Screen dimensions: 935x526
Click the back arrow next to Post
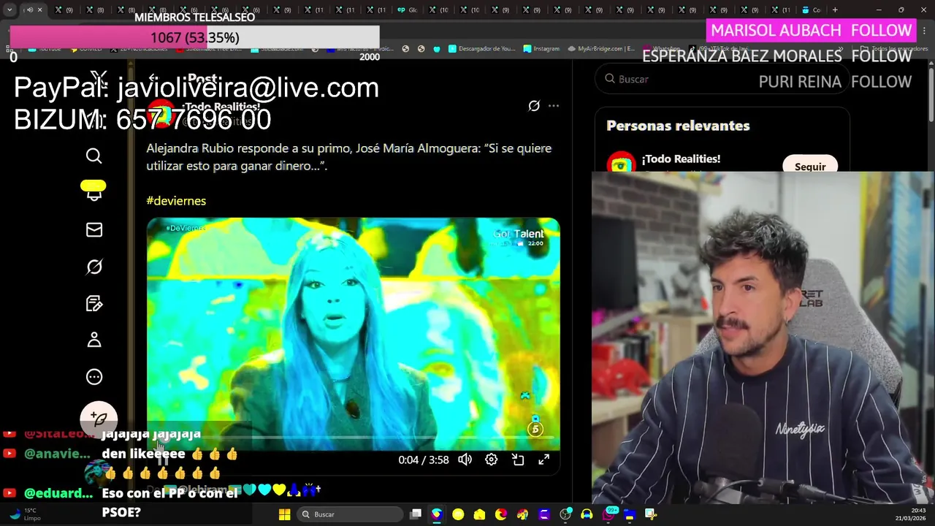coord(153,78)
